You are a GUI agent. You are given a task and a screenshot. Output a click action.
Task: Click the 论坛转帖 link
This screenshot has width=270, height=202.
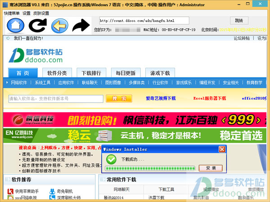(242, 38)
